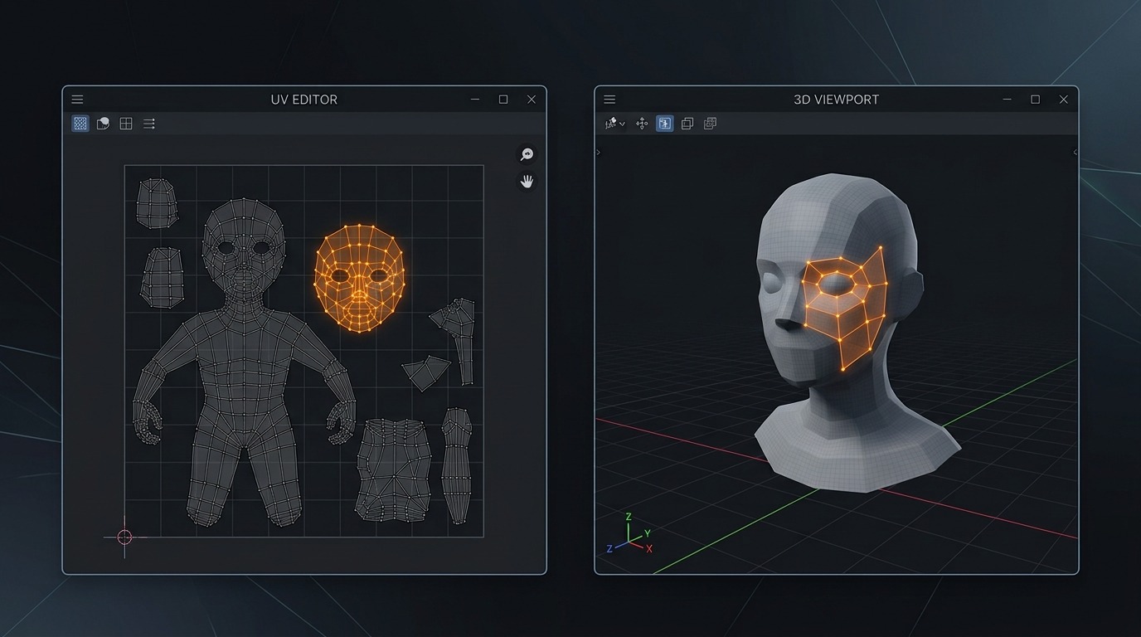
Task: Open the UV Editor hamburger menu
Action: (x=77, y=100)
